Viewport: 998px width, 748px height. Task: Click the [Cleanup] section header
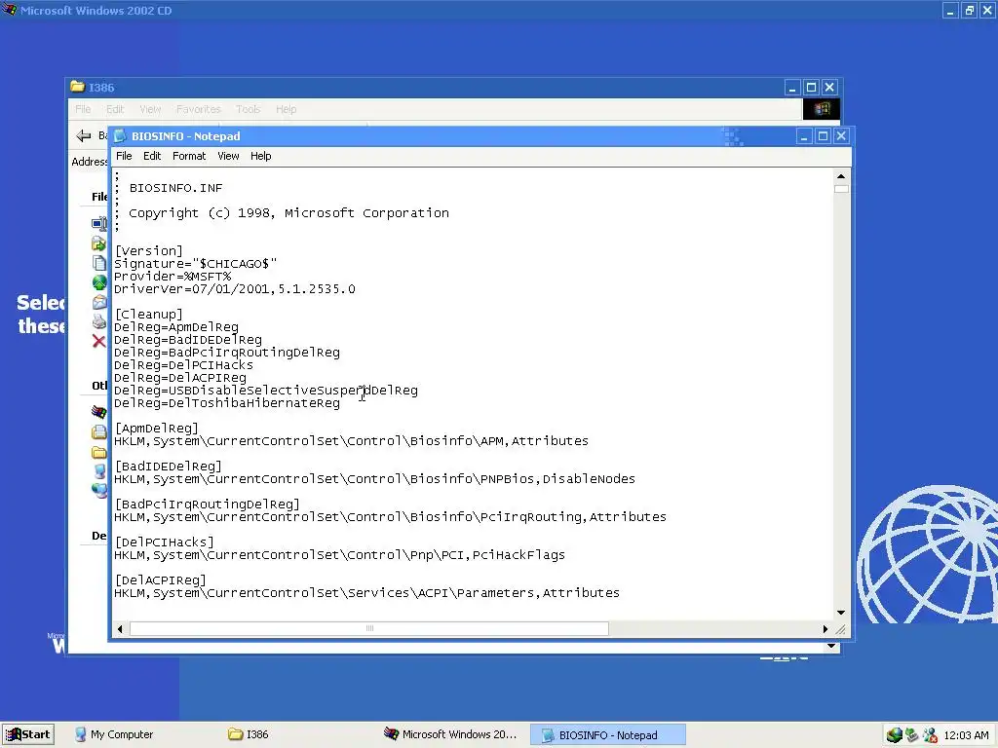pyautogui.click(x=148, y=315)
